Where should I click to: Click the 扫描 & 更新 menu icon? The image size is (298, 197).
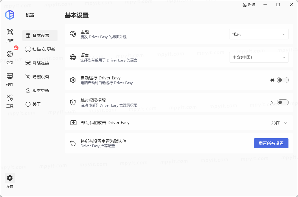pyautogui.click(x=28, y=49)
